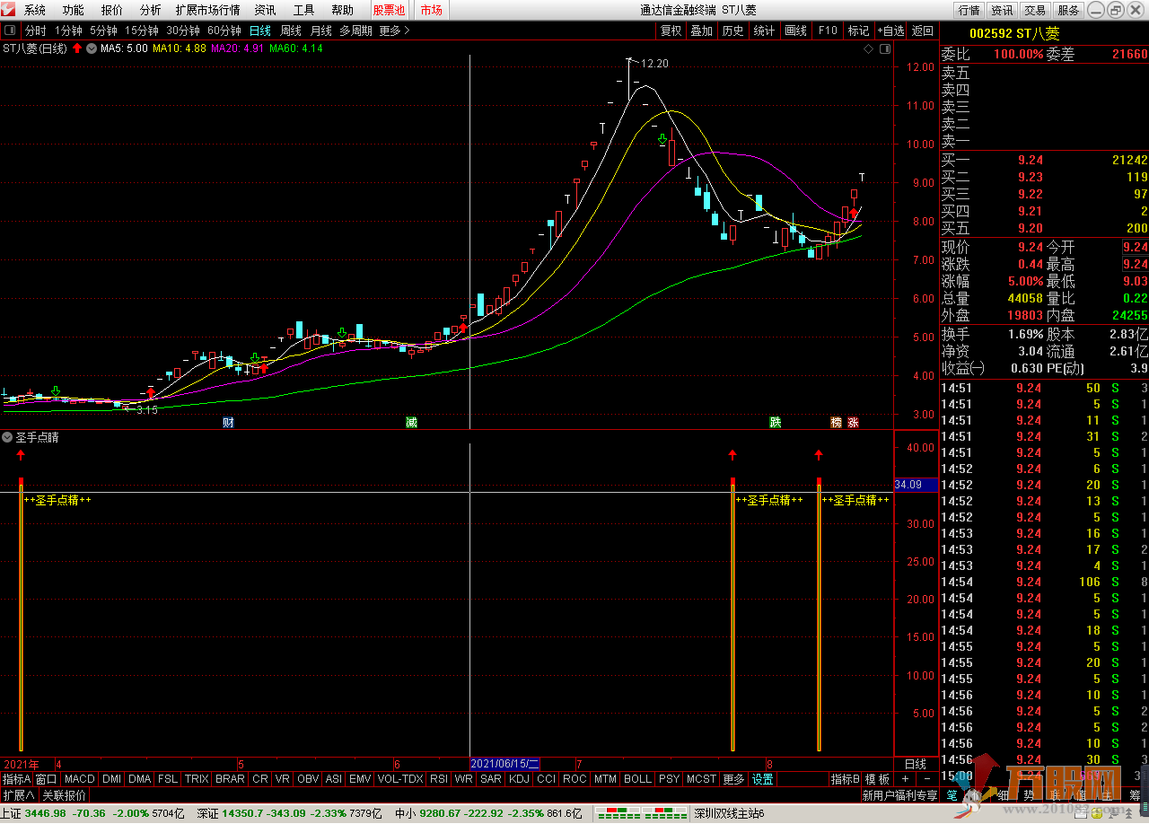1149x824 pixels.
Task: Click the 减 info marker on the chart
Action: click(x=411, y=422)
